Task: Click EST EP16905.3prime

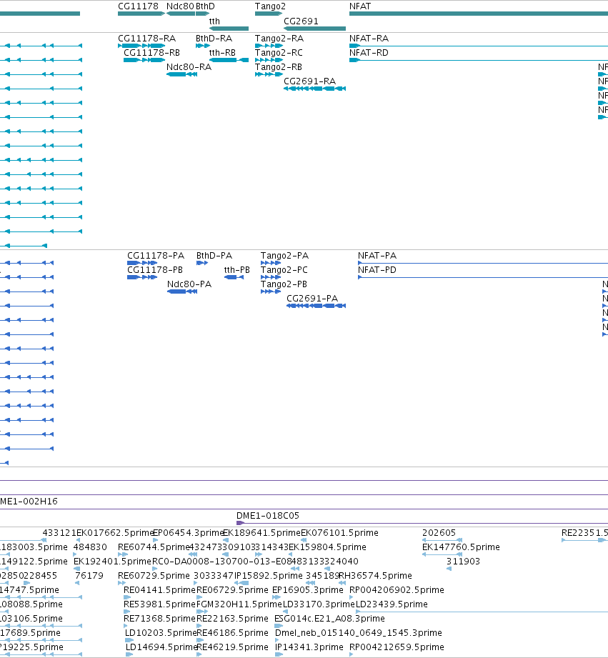Action: tap(308, 590)
